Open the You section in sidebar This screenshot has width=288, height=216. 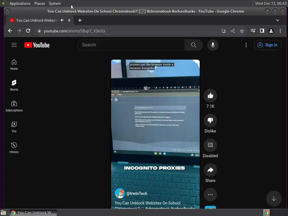pyautogui.click(x=14, y=127)
